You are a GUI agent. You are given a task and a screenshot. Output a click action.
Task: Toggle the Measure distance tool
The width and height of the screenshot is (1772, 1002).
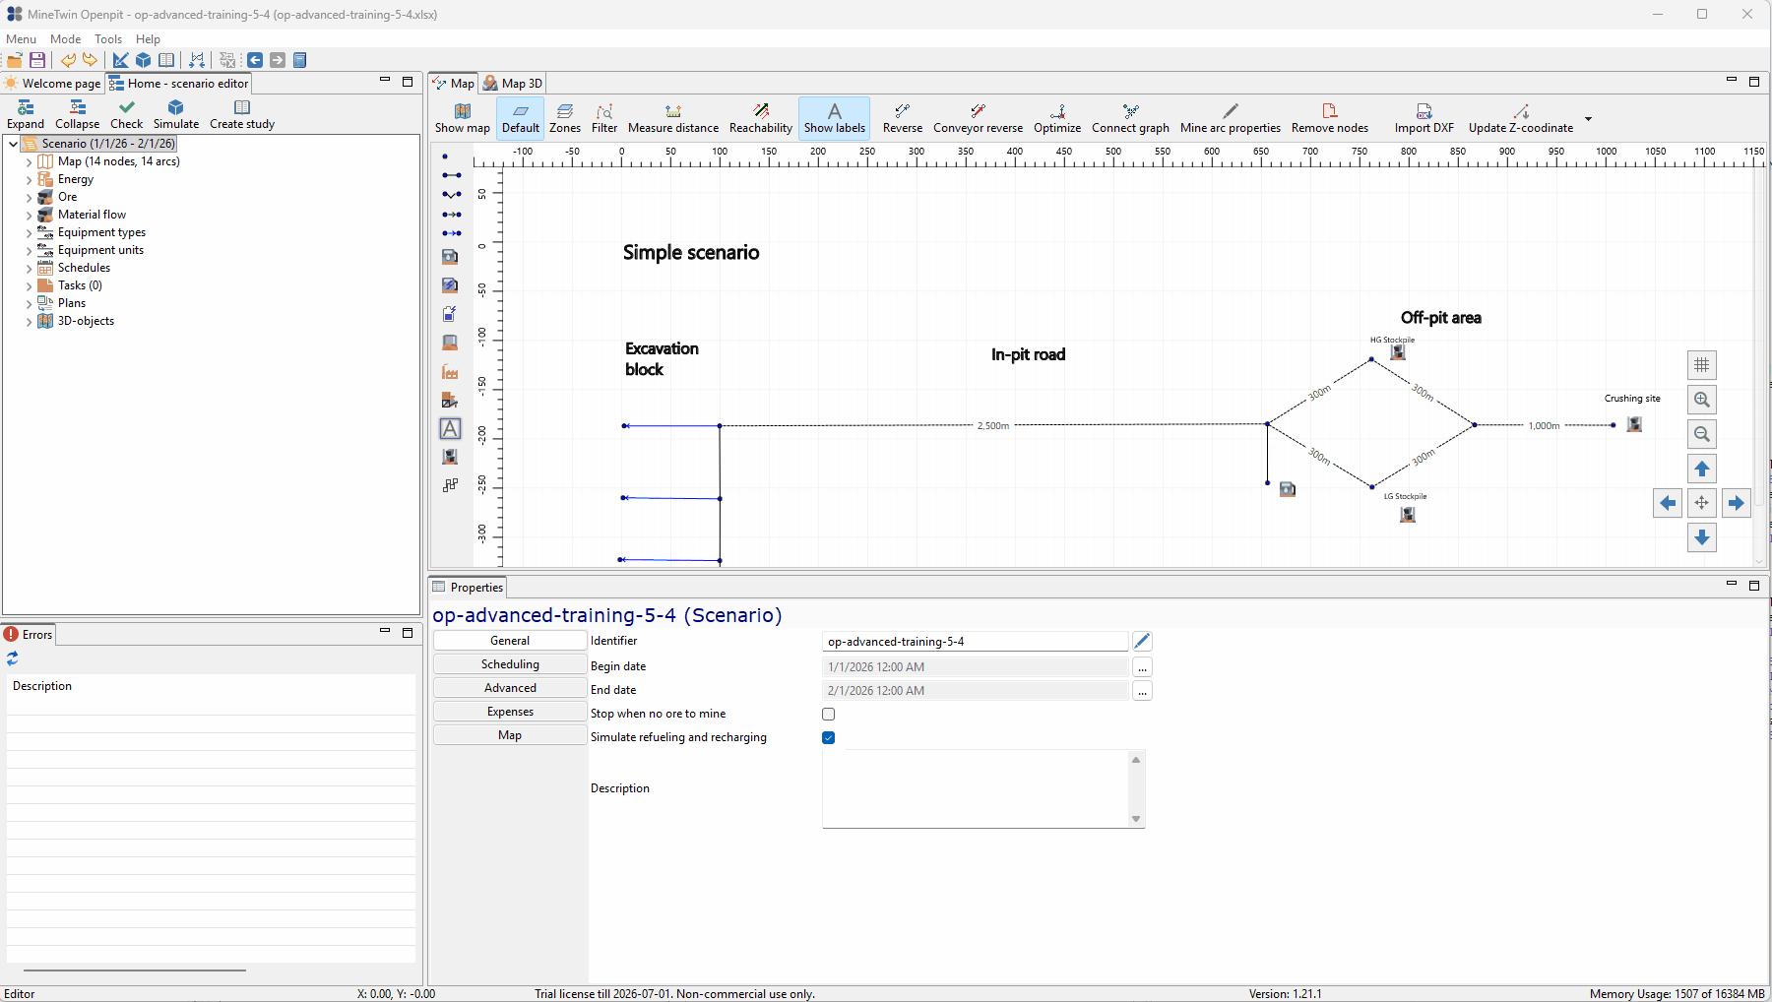[x=673, y=118]
